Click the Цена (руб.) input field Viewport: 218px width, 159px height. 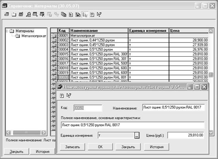[x=185, y=135]
